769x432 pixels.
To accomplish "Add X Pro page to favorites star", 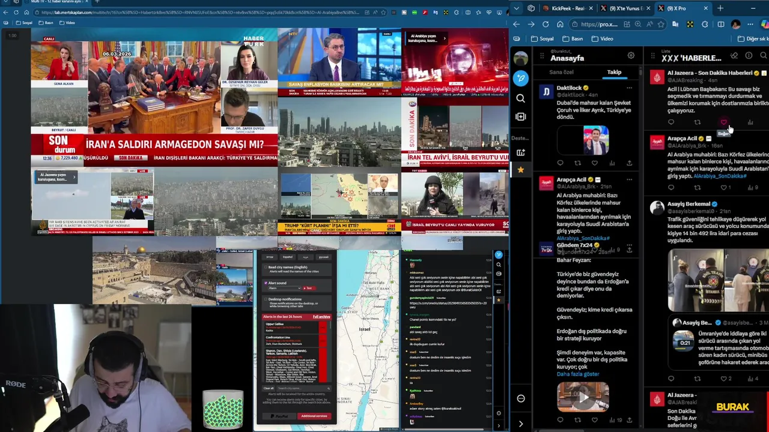I will tap(661, 24).
